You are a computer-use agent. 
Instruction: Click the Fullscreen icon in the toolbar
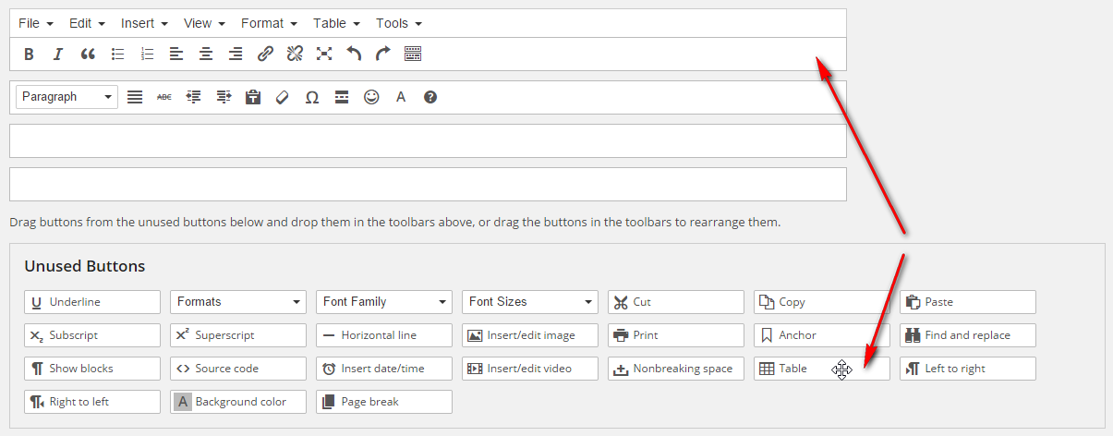pyautogui.click(x=324, y=54)
